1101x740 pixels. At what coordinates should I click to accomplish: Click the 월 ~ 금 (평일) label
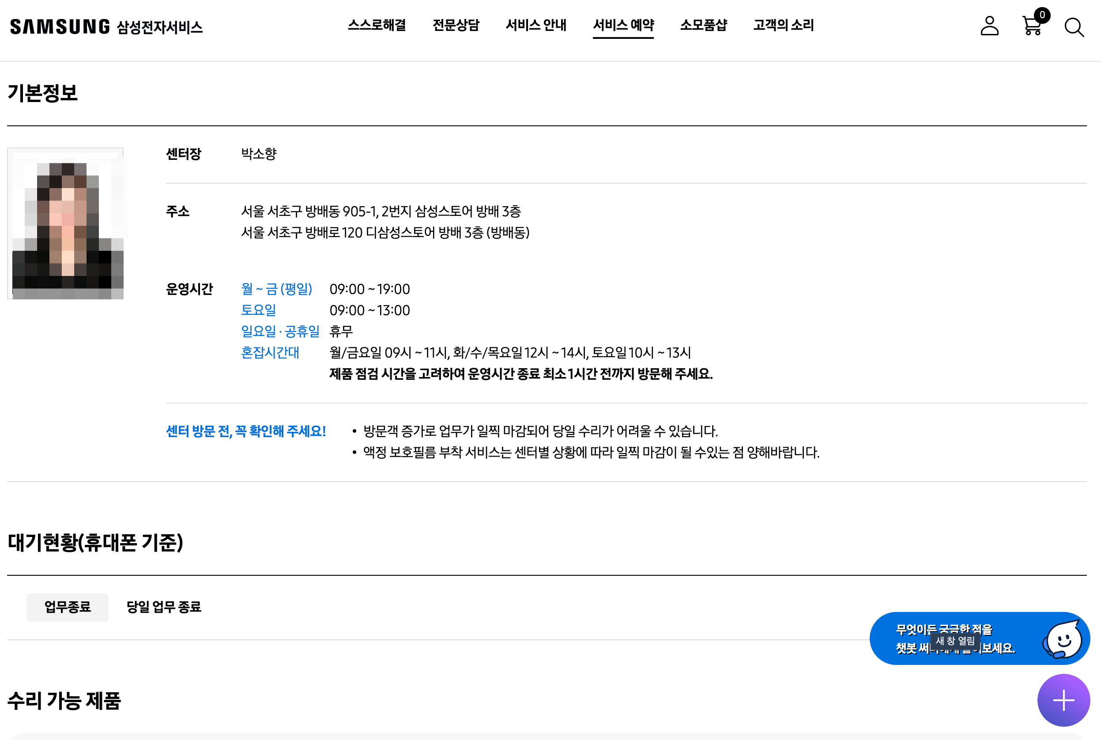point(276,289)
